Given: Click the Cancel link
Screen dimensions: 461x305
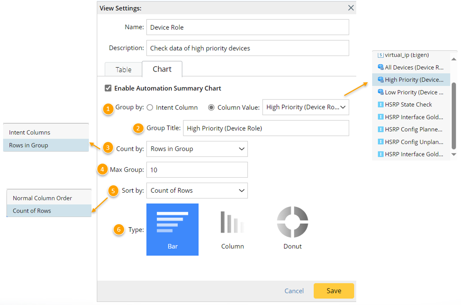Looking at the screenshot, I should click(x=293, y=291).
